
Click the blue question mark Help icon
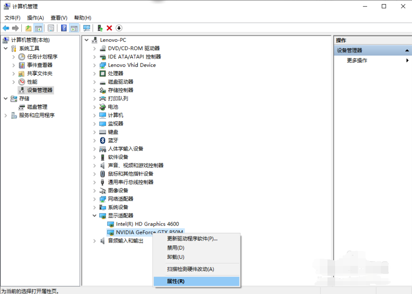(64, 28)
